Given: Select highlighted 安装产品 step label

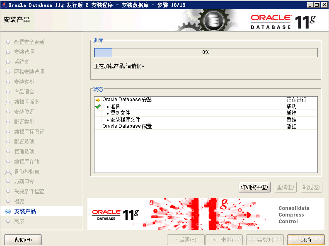Looking at the screenshot, I should coord(25,211).
